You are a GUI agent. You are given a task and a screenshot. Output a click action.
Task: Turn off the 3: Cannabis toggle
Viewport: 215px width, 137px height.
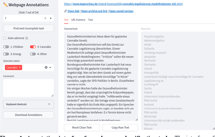[33, 47]
